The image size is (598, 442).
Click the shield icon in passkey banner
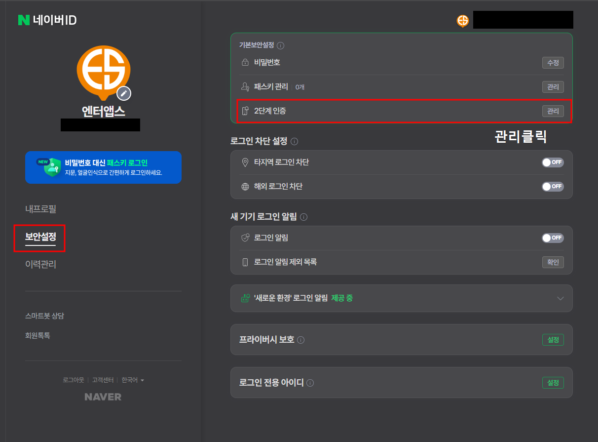coord(52,167)
